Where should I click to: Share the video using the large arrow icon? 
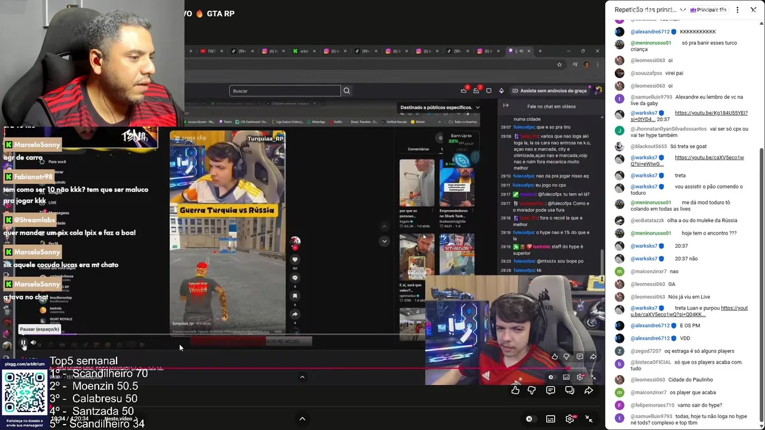tap(589, 390)
